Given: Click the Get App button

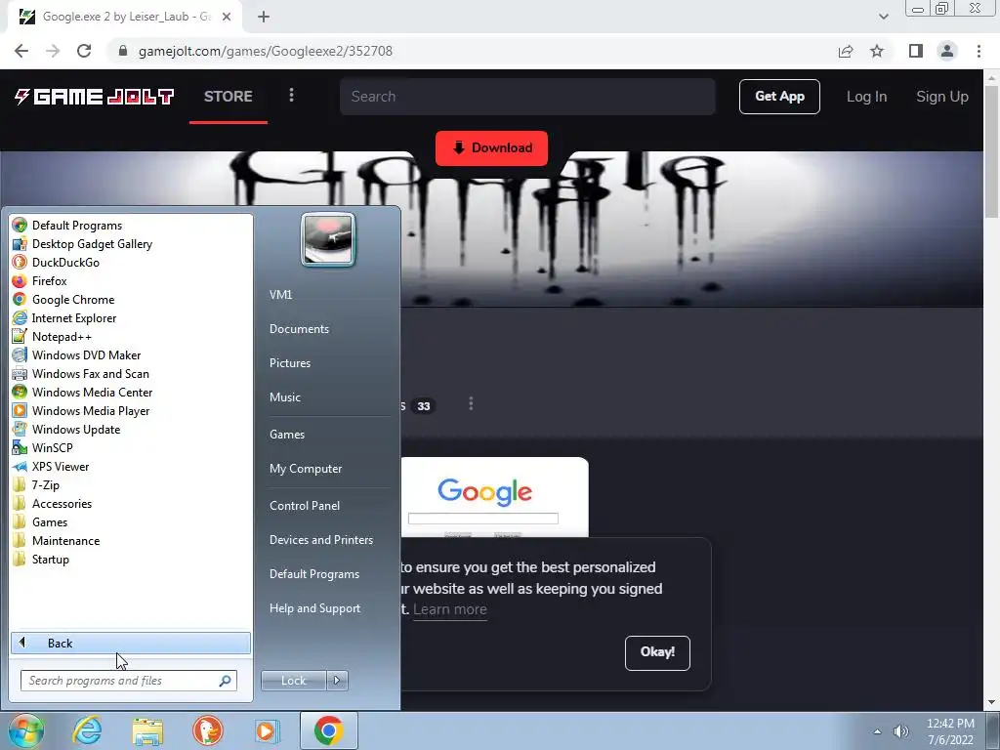Looking at the screenshot, I should [779, 97].
